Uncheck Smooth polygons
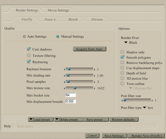 (x=122, y=57)
